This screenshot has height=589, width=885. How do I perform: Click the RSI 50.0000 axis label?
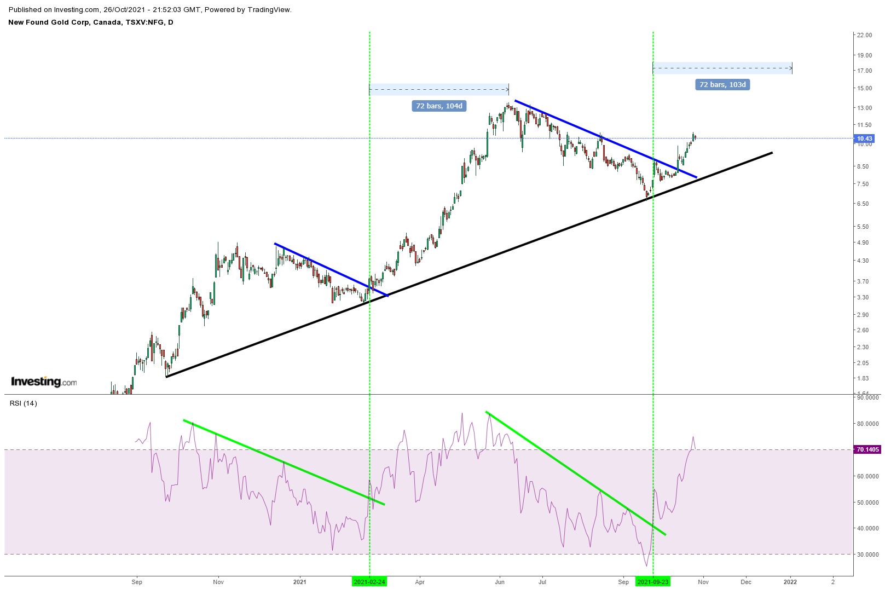(x=868, y=503)
